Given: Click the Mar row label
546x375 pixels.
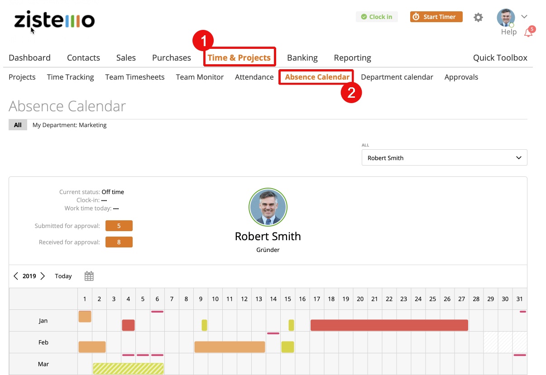Looking at the screenshot, I should [43, 364].
